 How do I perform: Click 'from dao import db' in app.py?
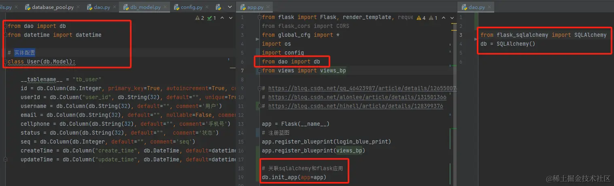[291, 61]
